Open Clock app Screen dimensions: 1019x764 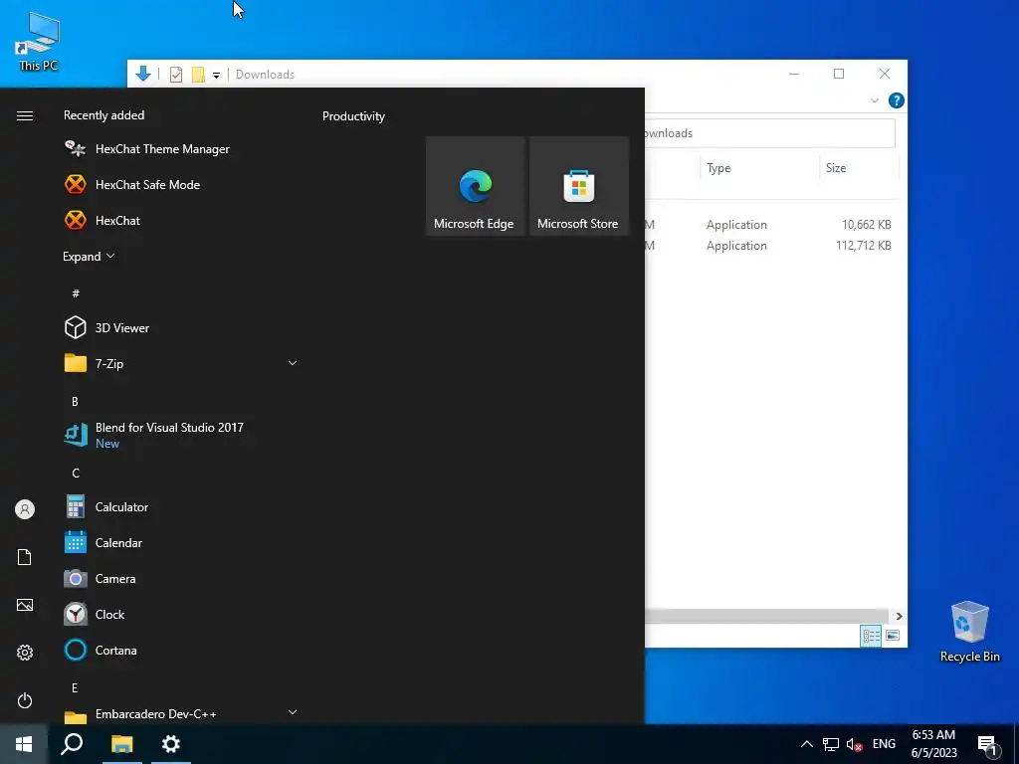pos(182,615)
